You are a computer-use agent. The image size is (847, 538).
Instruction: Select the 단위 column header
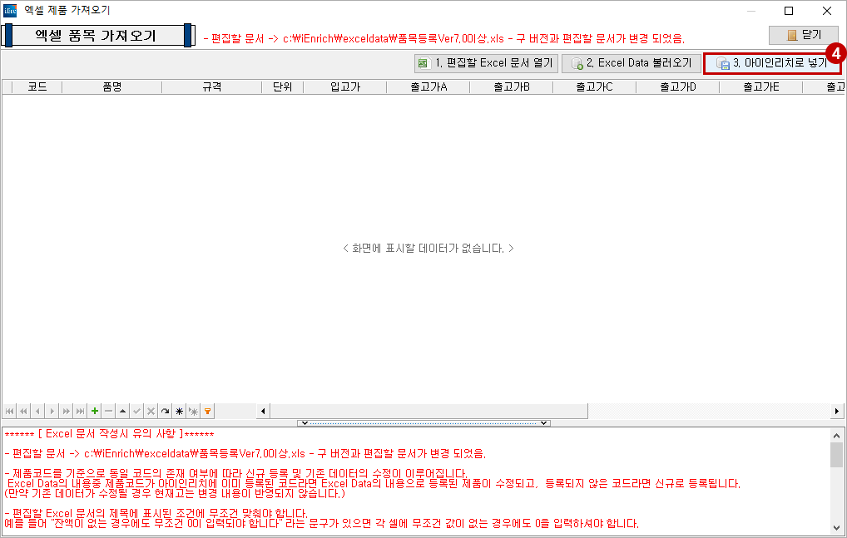283,86
